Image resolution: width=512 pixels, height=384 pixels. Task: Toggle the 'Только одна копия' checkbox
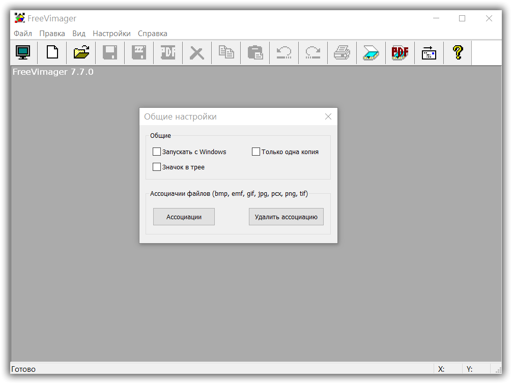coord(256,152)
